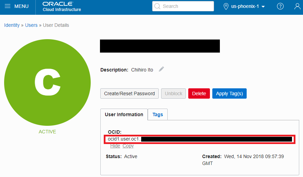Click the Oracle Cloud Infrastructure logo

[x=62, y=7]
